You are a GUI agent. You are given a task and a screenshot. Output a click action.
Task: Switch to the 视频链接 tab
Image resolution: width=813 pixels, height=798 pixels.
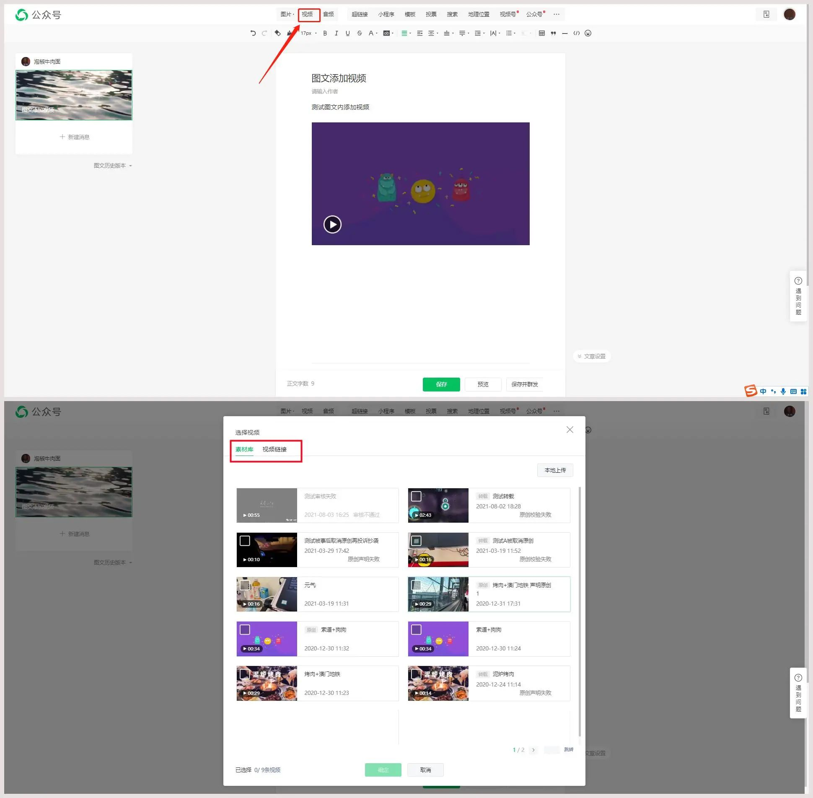tap(274, 449)
